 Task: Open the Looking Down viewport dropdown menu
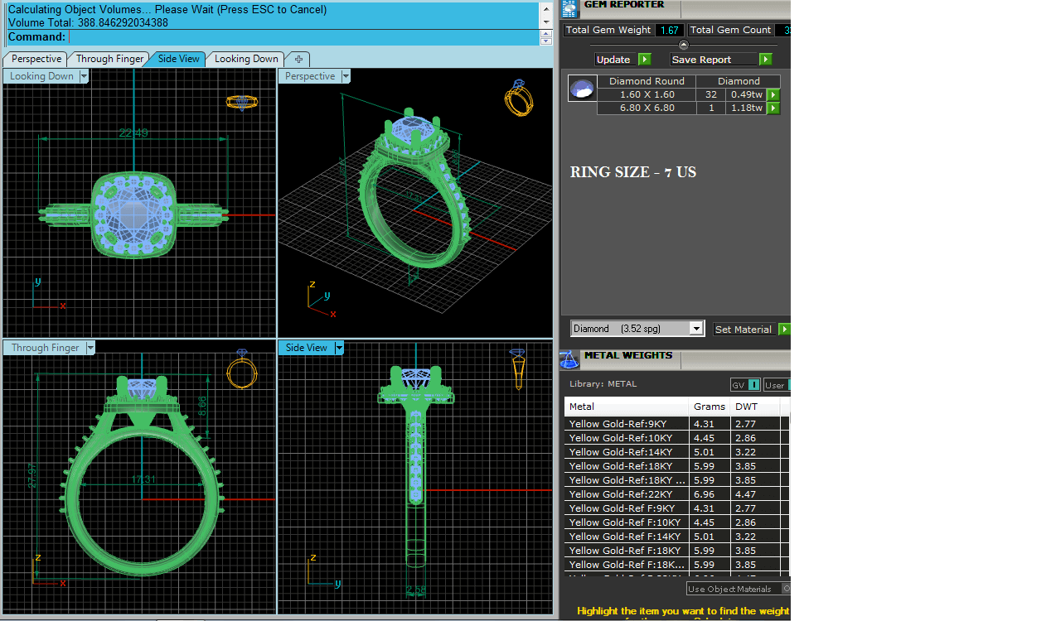[x=84, y=76]
